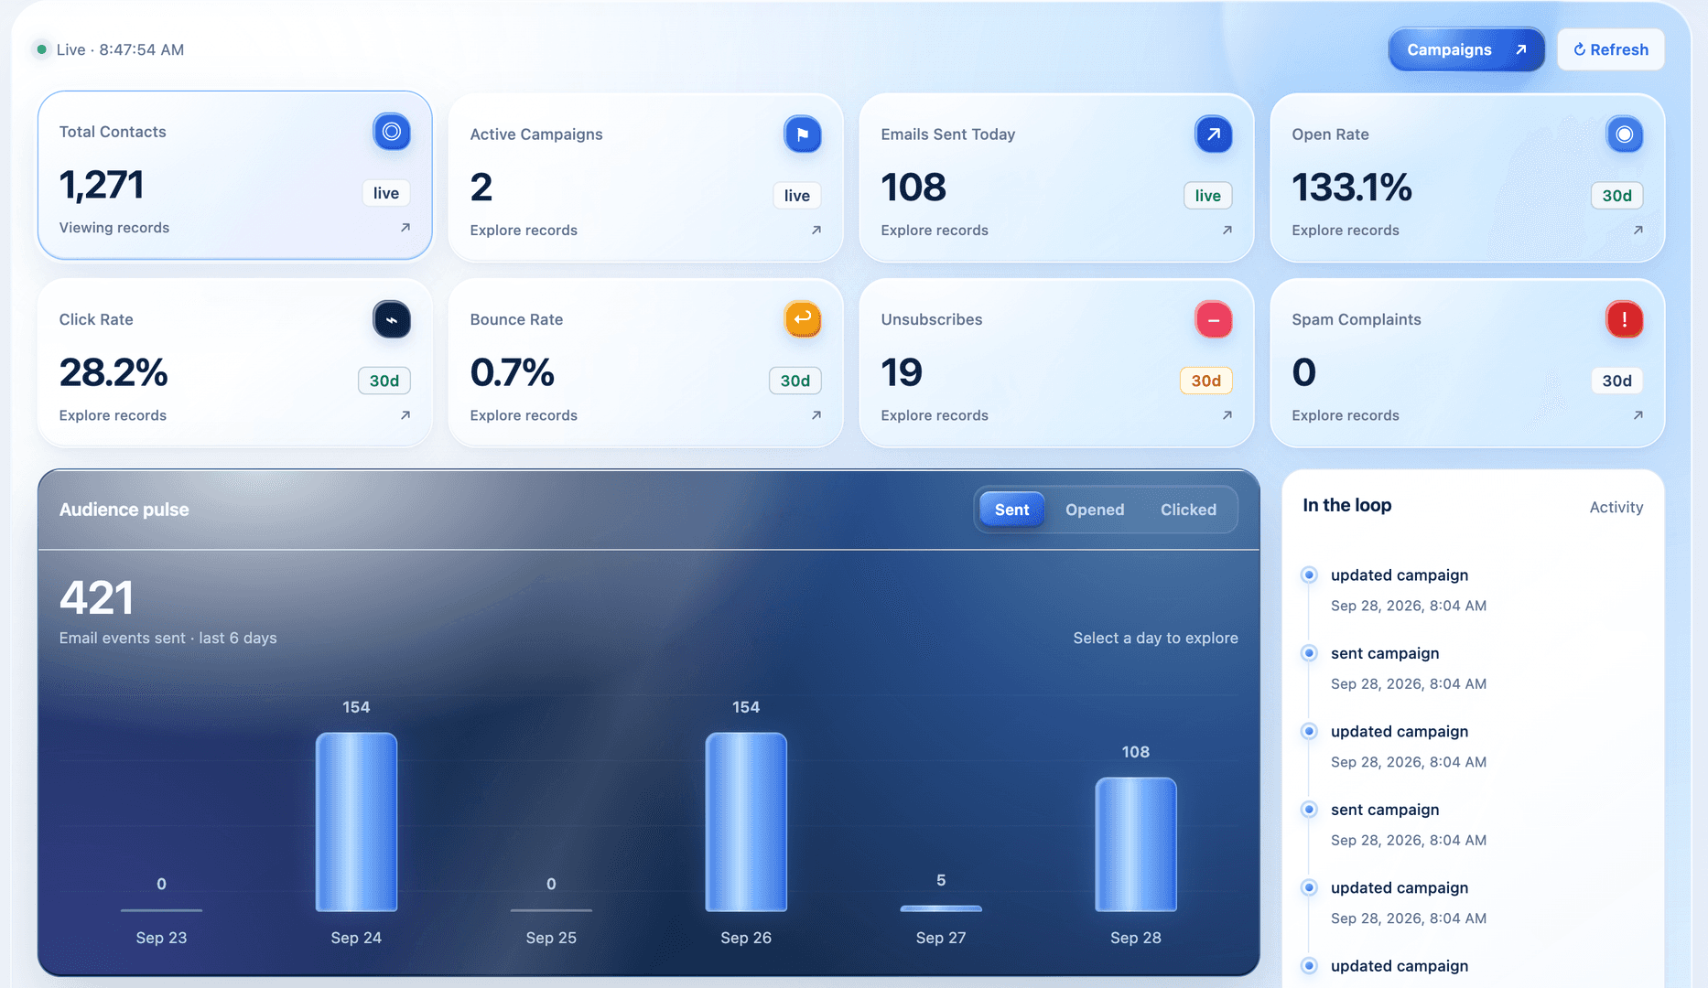Viewport: 1708px width, 988px height.
Task: Open the Activity link in In the loop
Action: click(1616, 507)
